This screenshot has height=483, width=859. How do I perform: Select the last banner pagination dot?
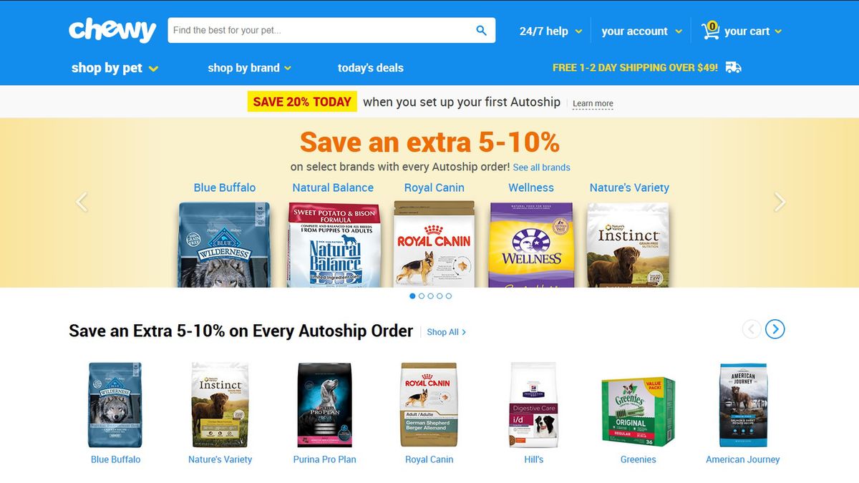click(x=449, y=296)
